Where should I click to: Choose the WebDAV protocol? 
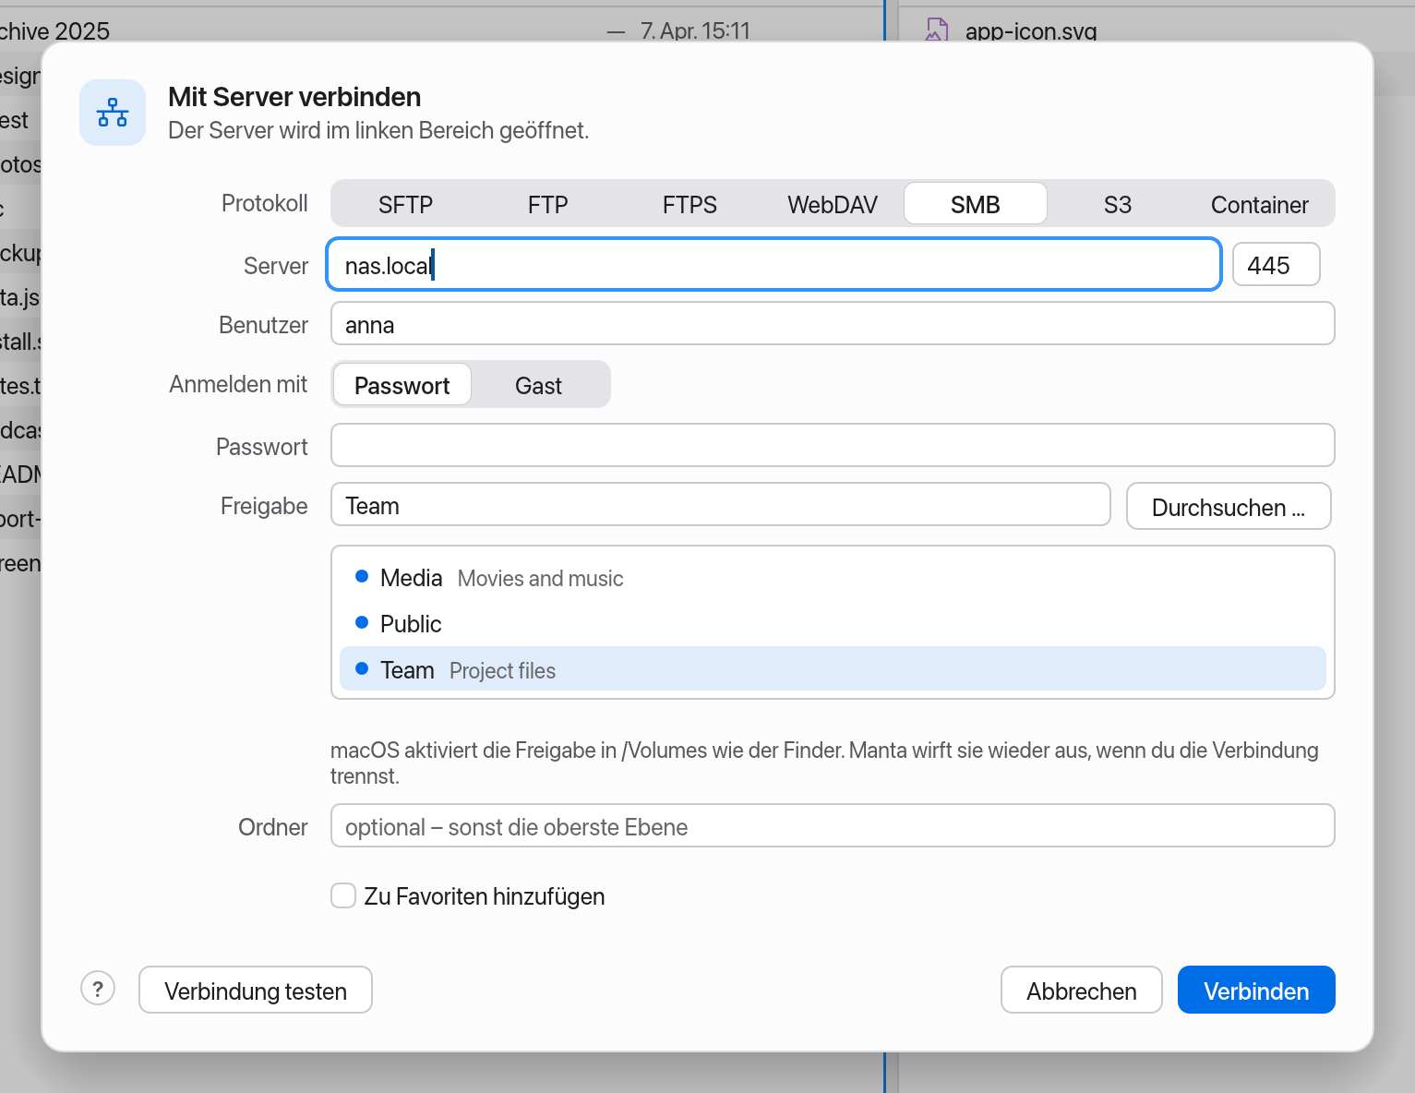833,204
